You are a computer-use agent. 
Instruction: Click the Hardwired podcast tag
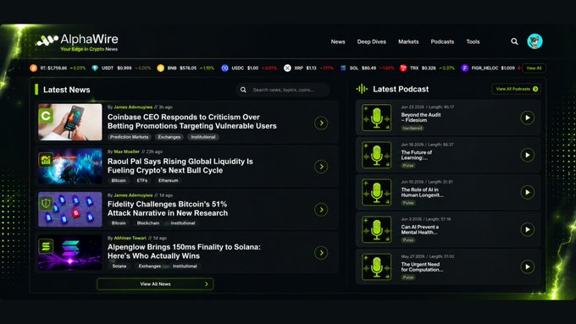tap(413, 129)
